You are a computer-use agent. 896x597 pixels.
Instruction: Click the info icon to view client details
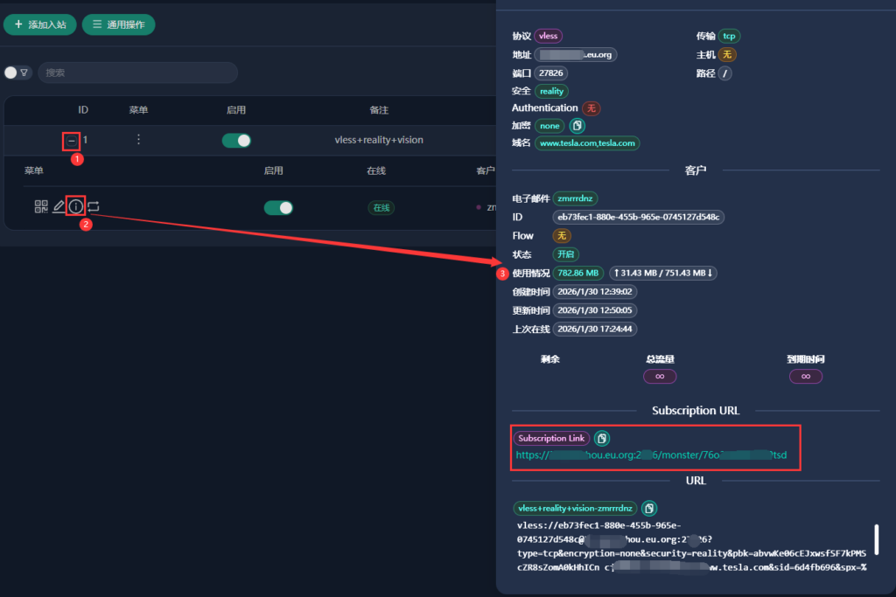click(75, 206)
